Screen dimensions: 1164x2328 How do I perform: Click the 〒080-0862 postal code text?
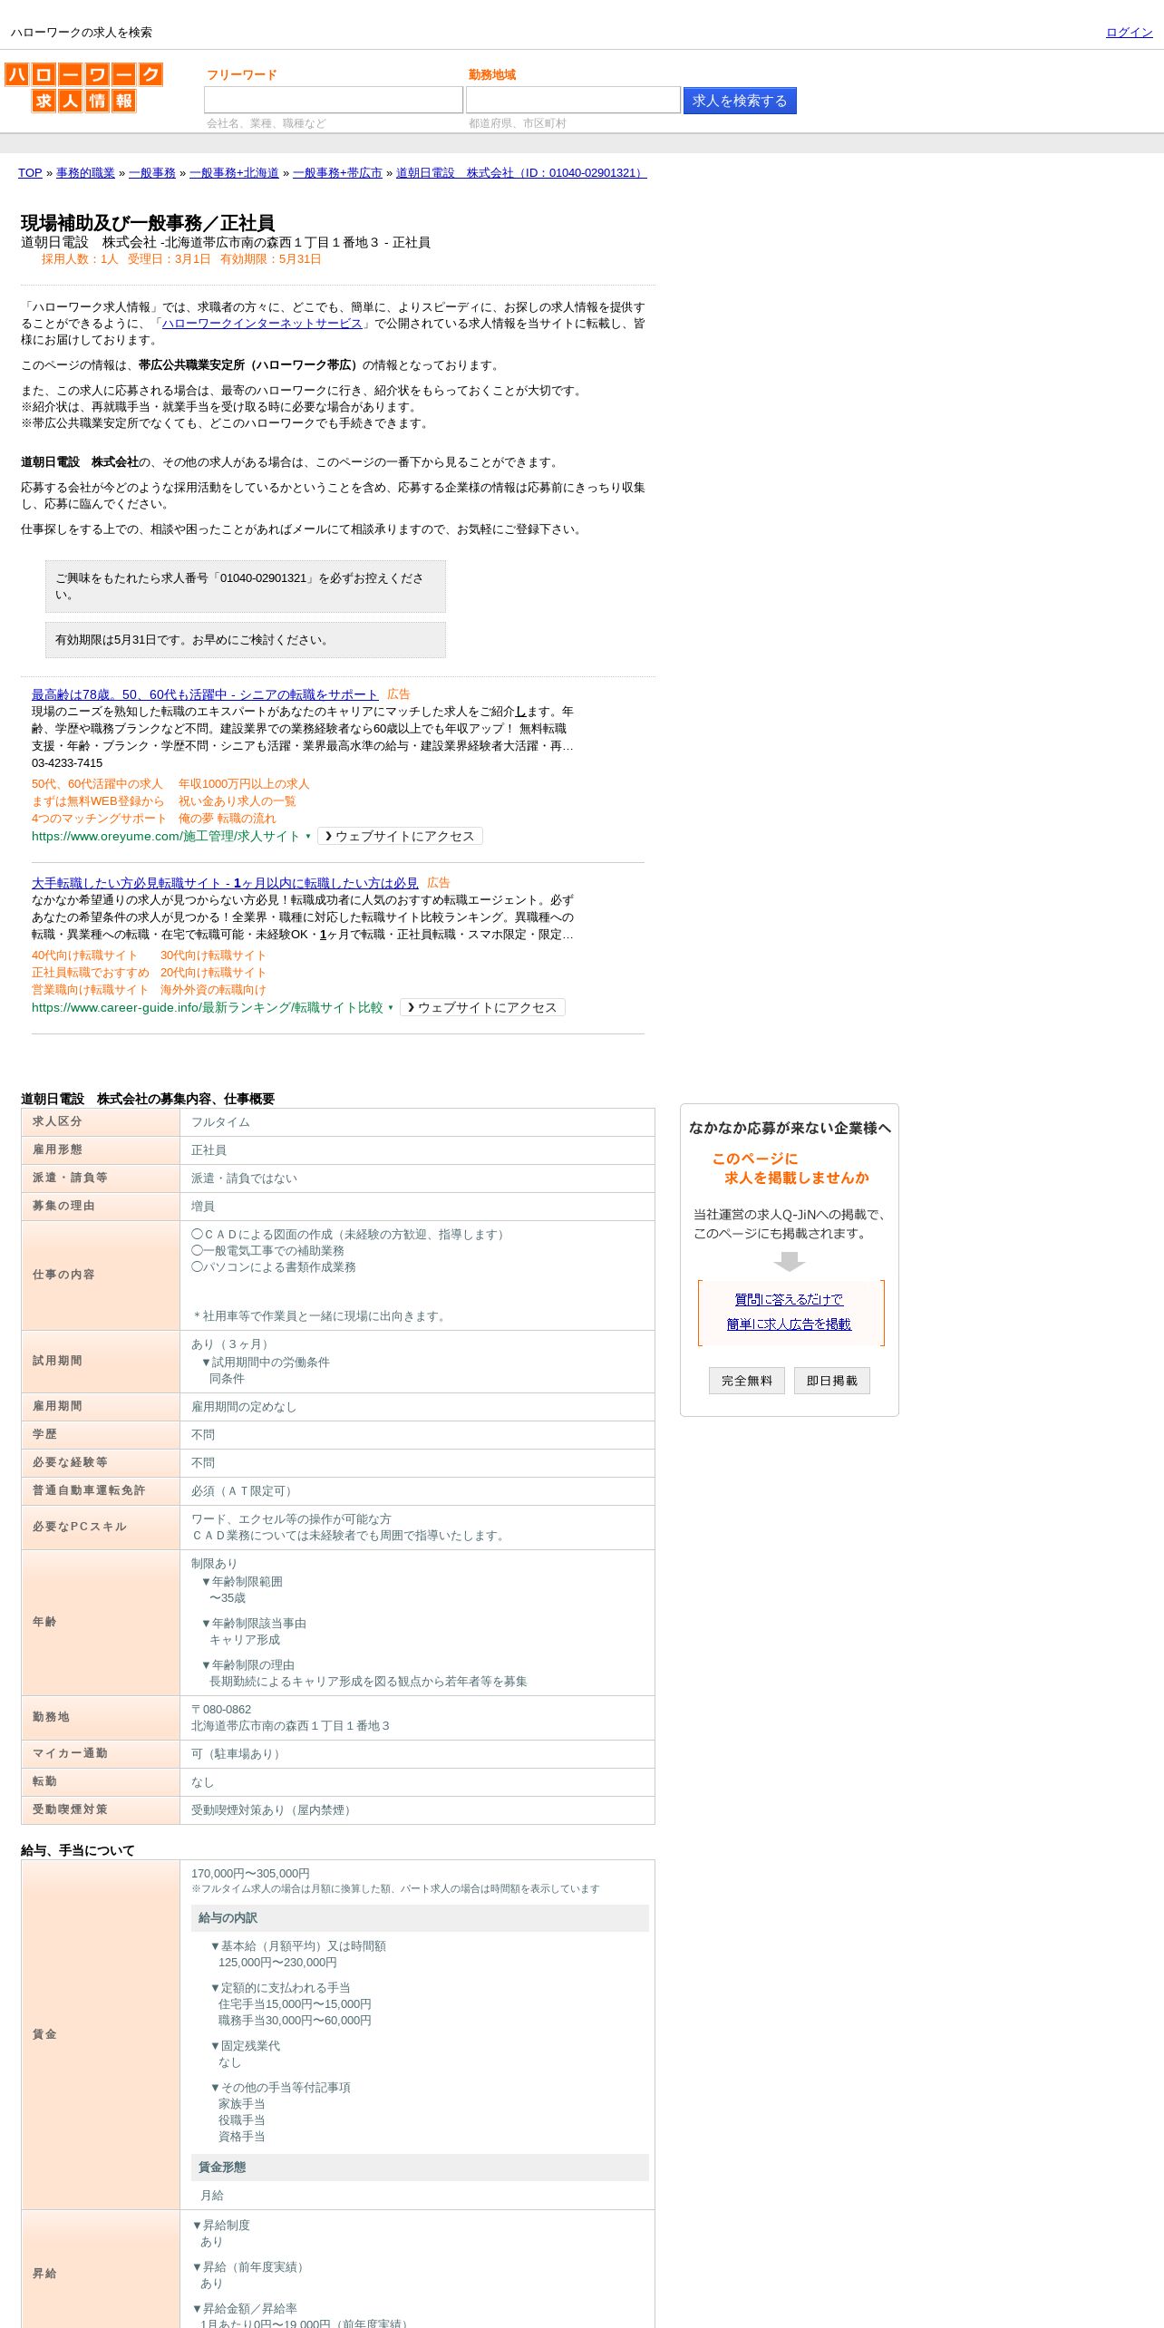click(x=221, y=1710)
